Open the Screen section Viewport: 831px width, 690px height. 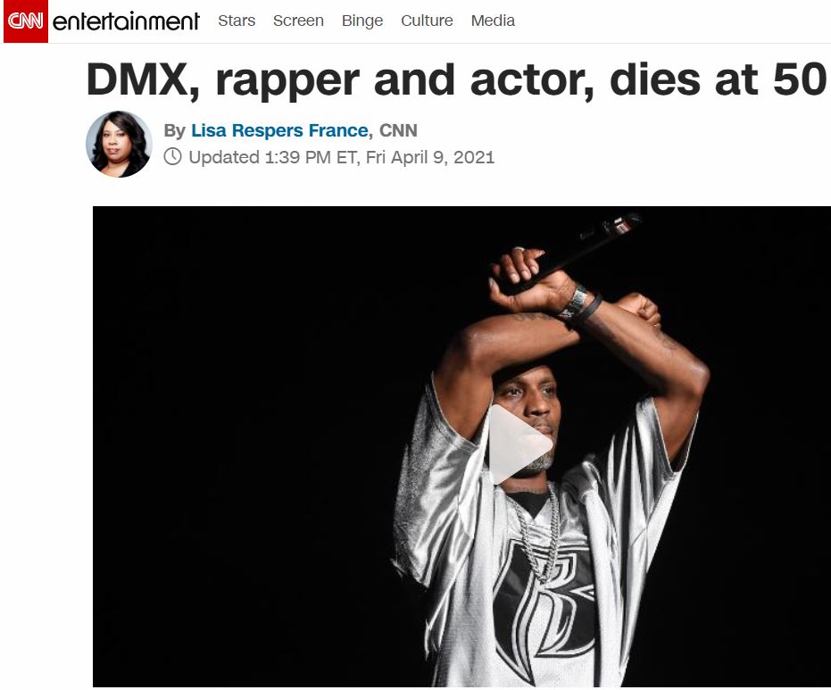click(298, 21)
